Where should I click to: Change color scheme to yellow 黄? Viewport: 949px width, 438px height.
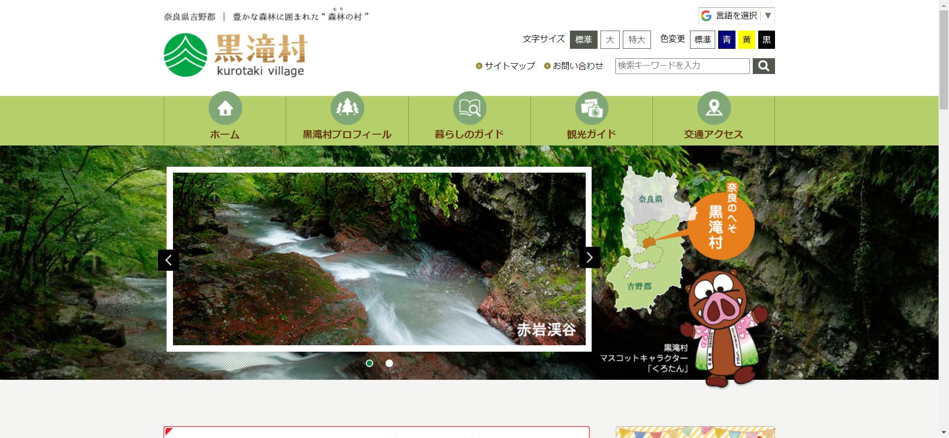pos(746,40)
